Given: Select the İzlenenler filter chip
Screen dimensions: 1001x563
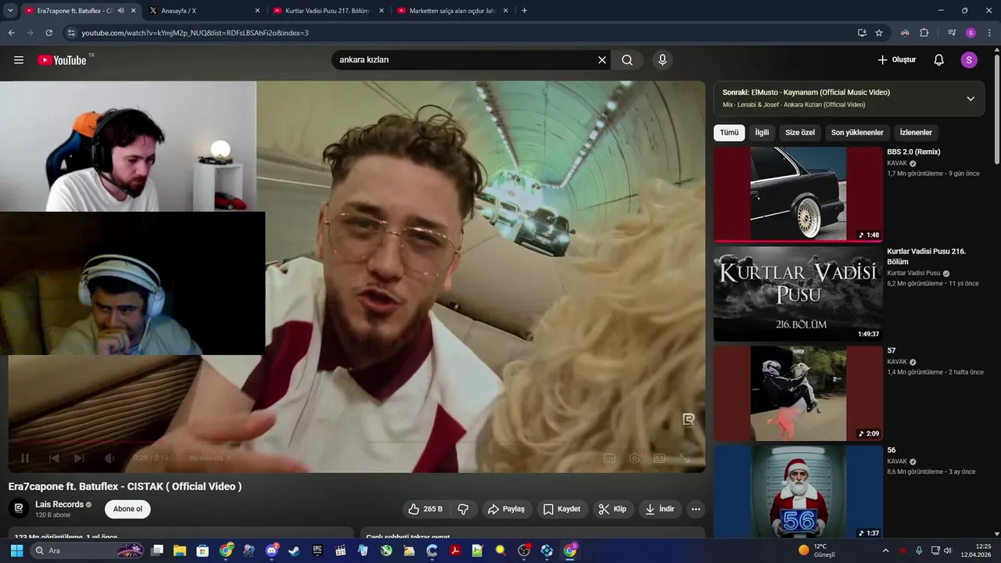Looking at the screenshot, I should point(916,133).
